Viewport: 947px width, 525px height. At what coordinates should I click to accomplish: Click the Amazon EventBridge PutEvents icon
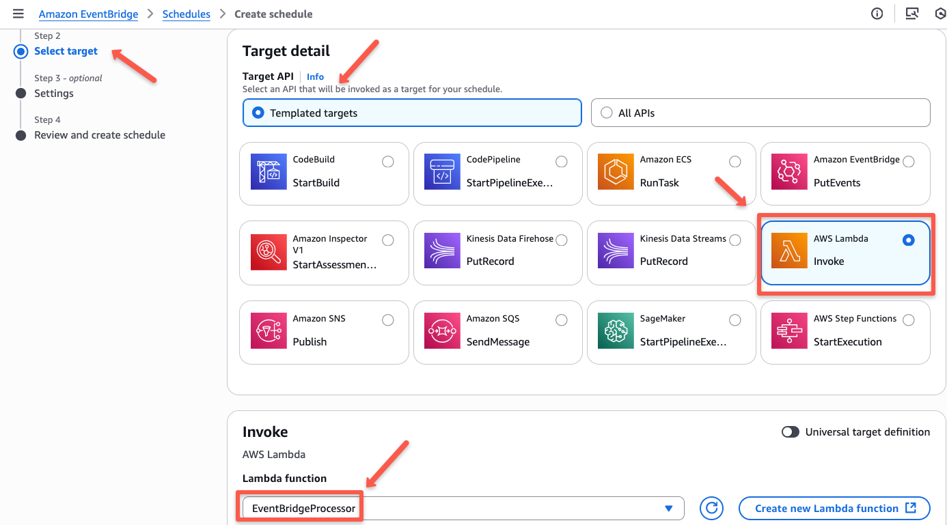[x=789, y=171]
